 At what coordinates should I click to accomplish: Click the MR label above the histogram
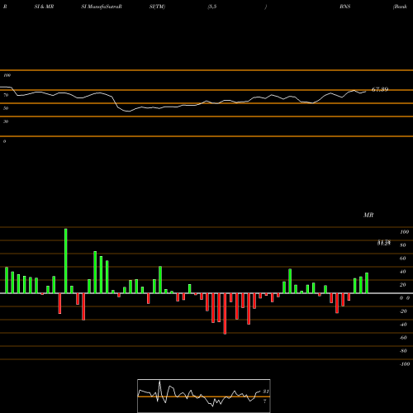point(368,215)
